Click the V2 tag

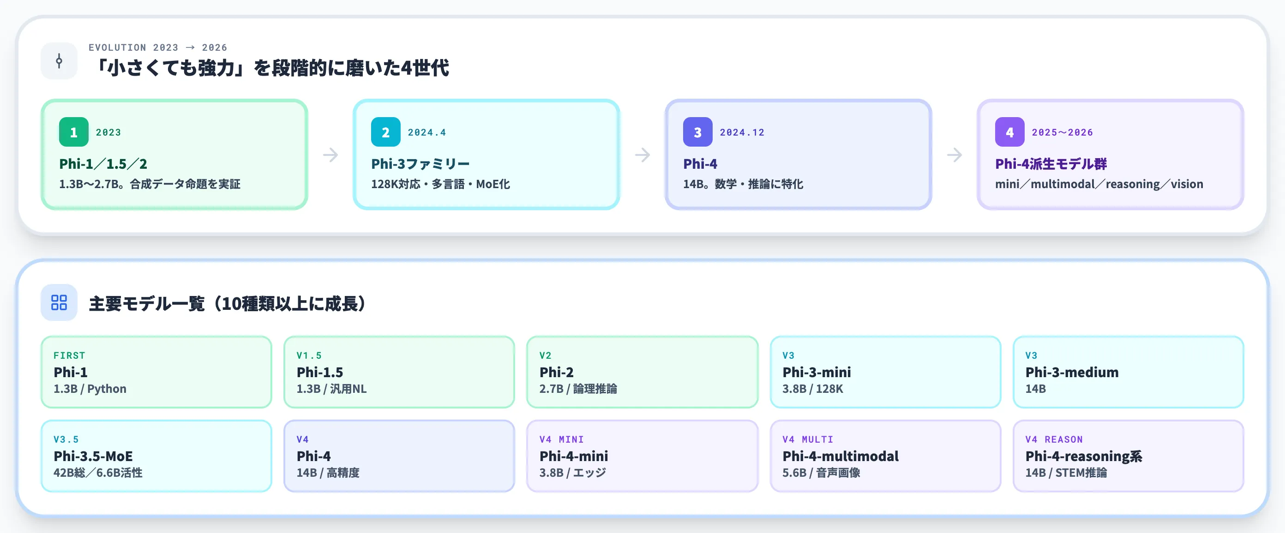point(545,355)
